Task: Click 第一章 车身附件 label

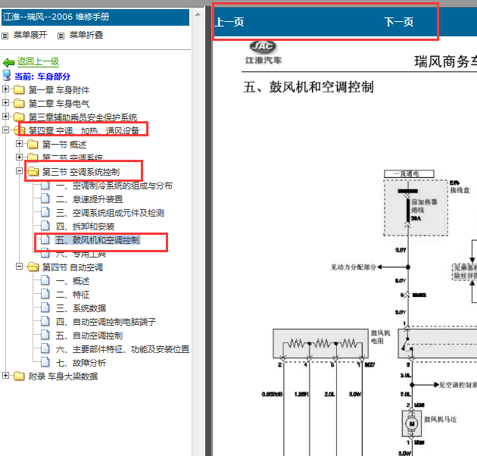Action: point(59,90)
